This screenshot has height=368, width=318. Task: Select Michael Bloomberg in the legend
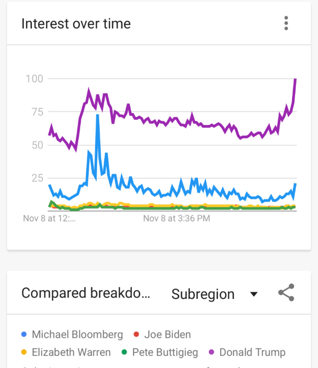tap(77, 335)
